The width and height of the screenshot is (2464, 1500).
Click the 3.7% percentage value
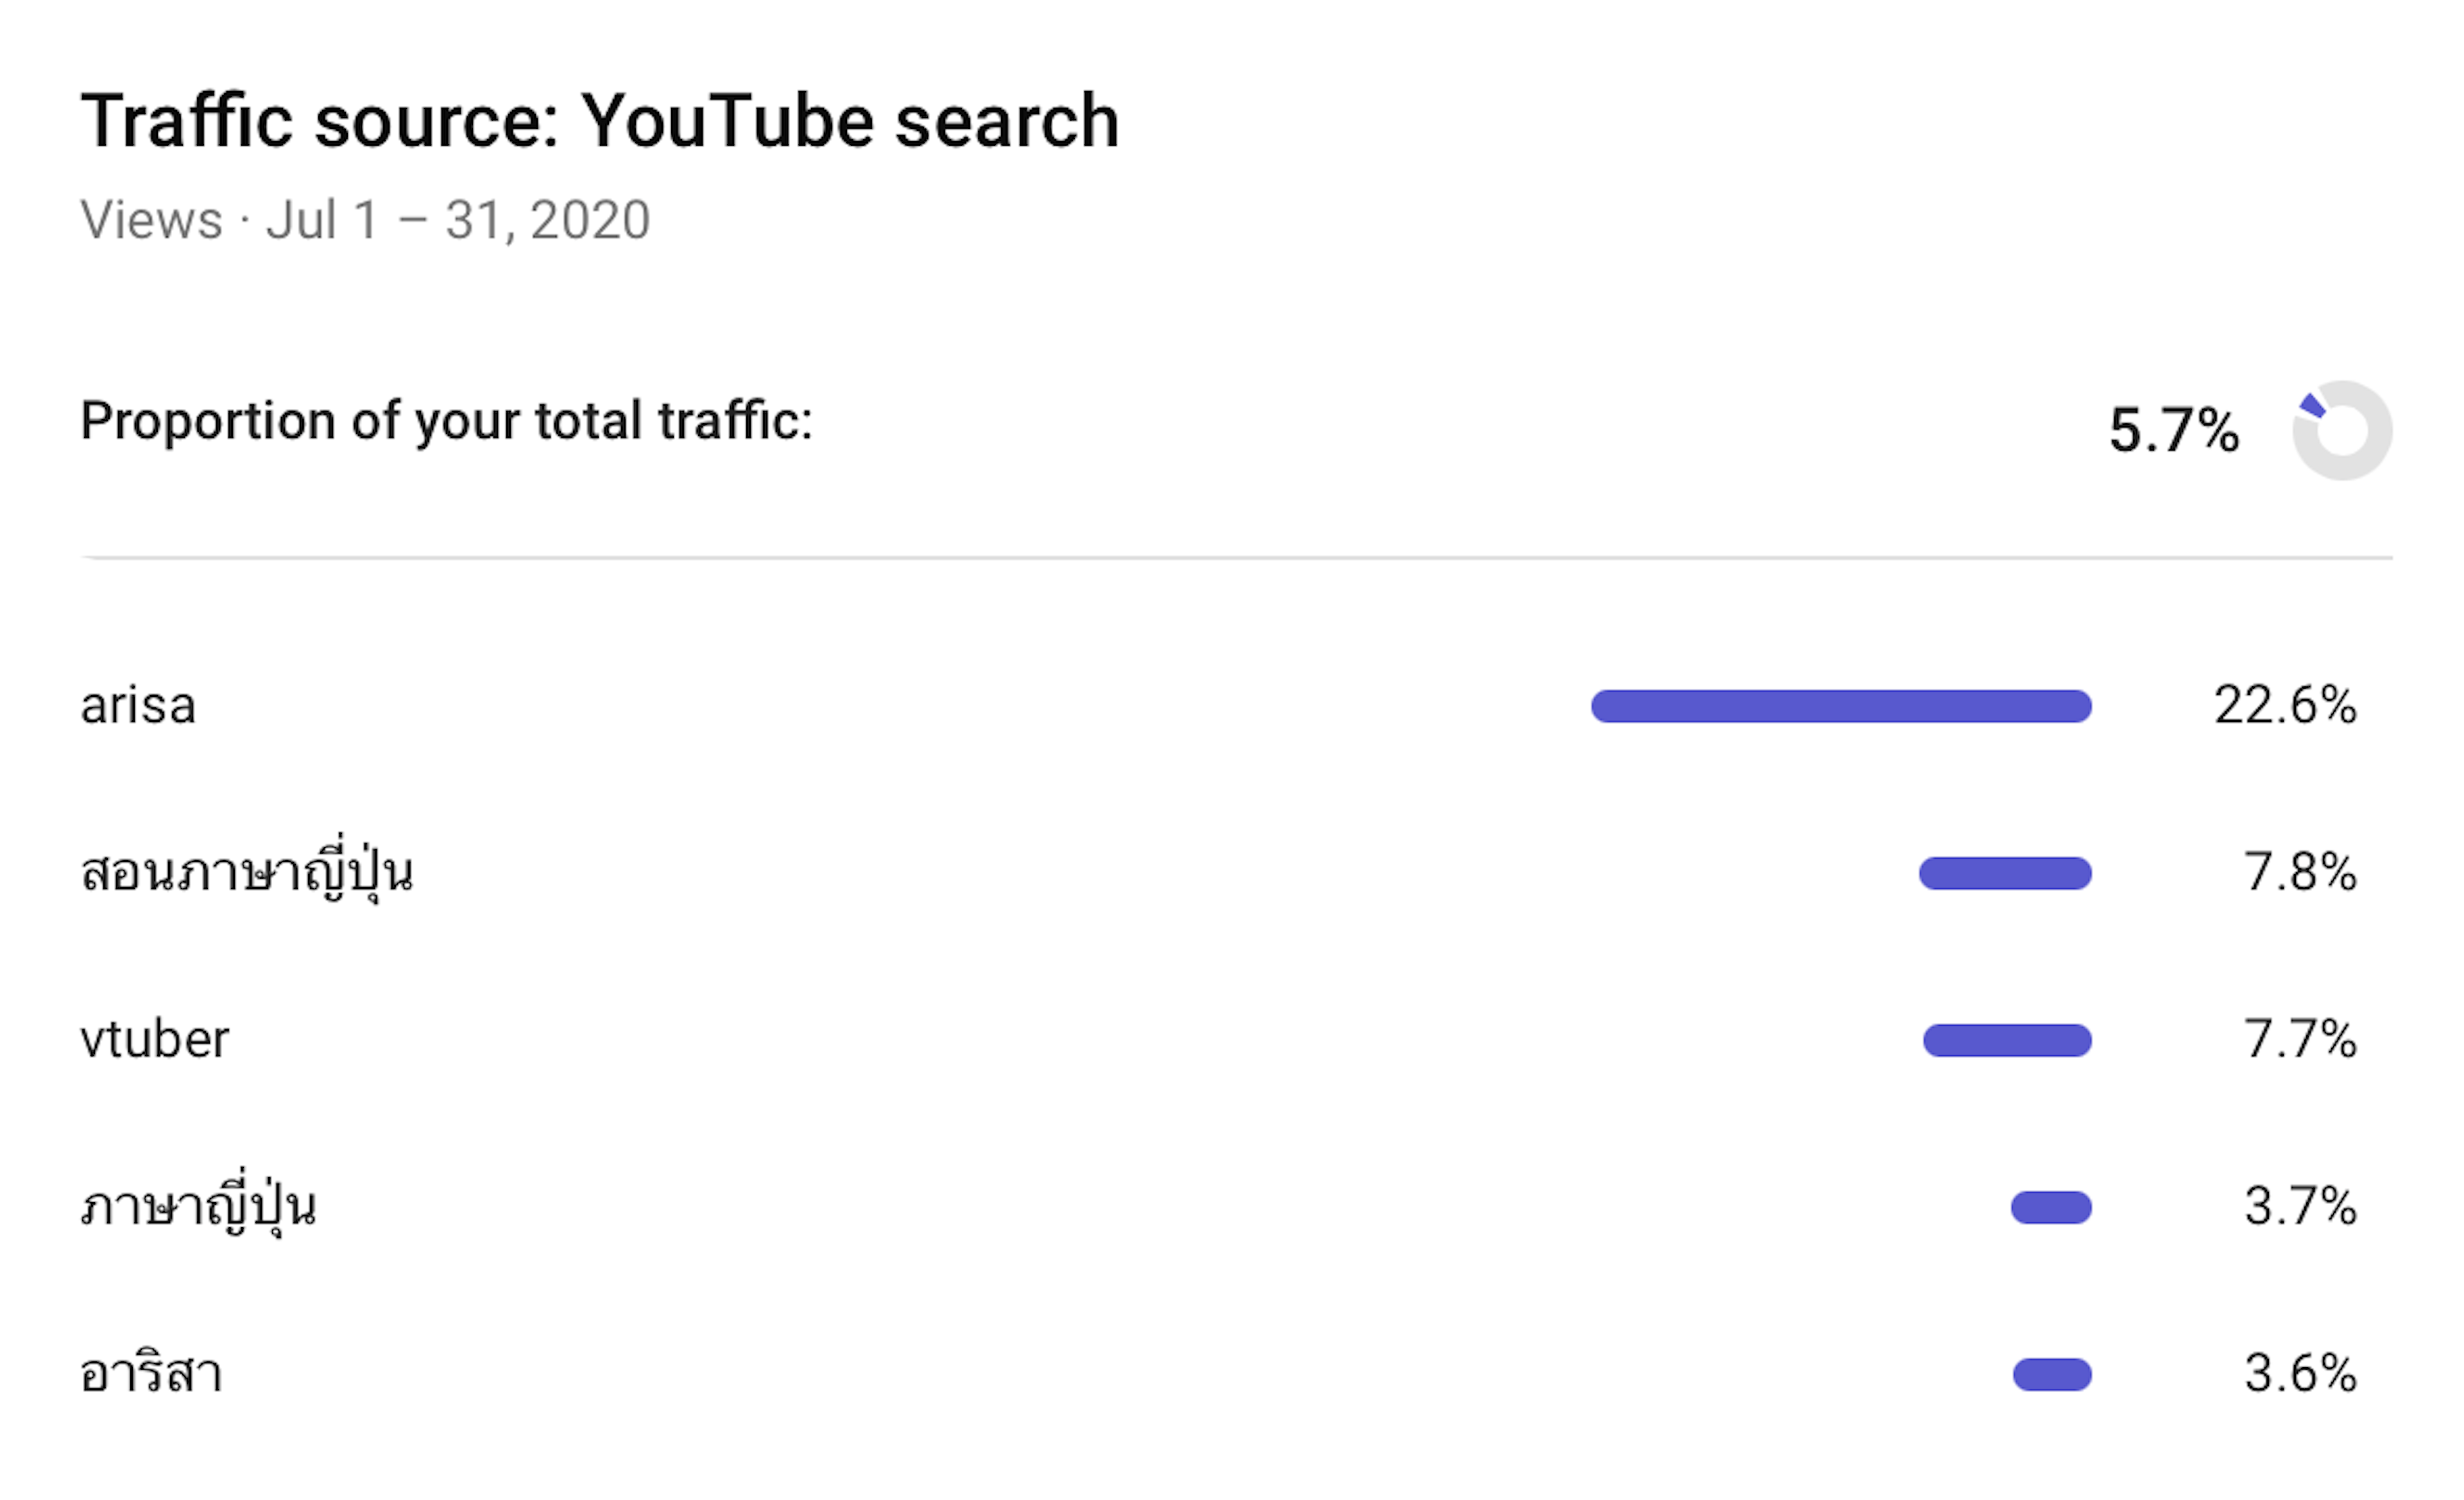tap(2300, 1207)
